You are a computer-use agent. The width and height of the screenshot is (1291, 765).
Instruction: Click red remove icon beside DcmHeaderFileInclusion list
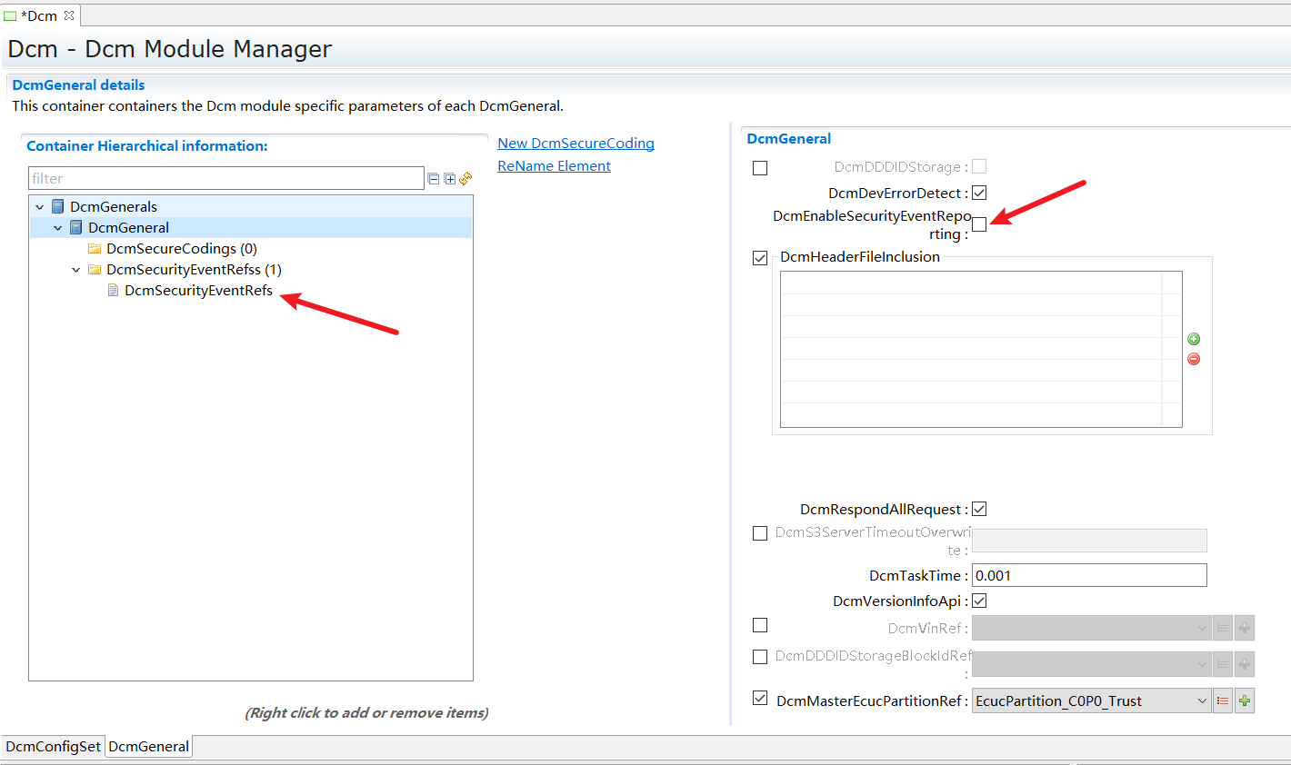(x=1194, y=359)
